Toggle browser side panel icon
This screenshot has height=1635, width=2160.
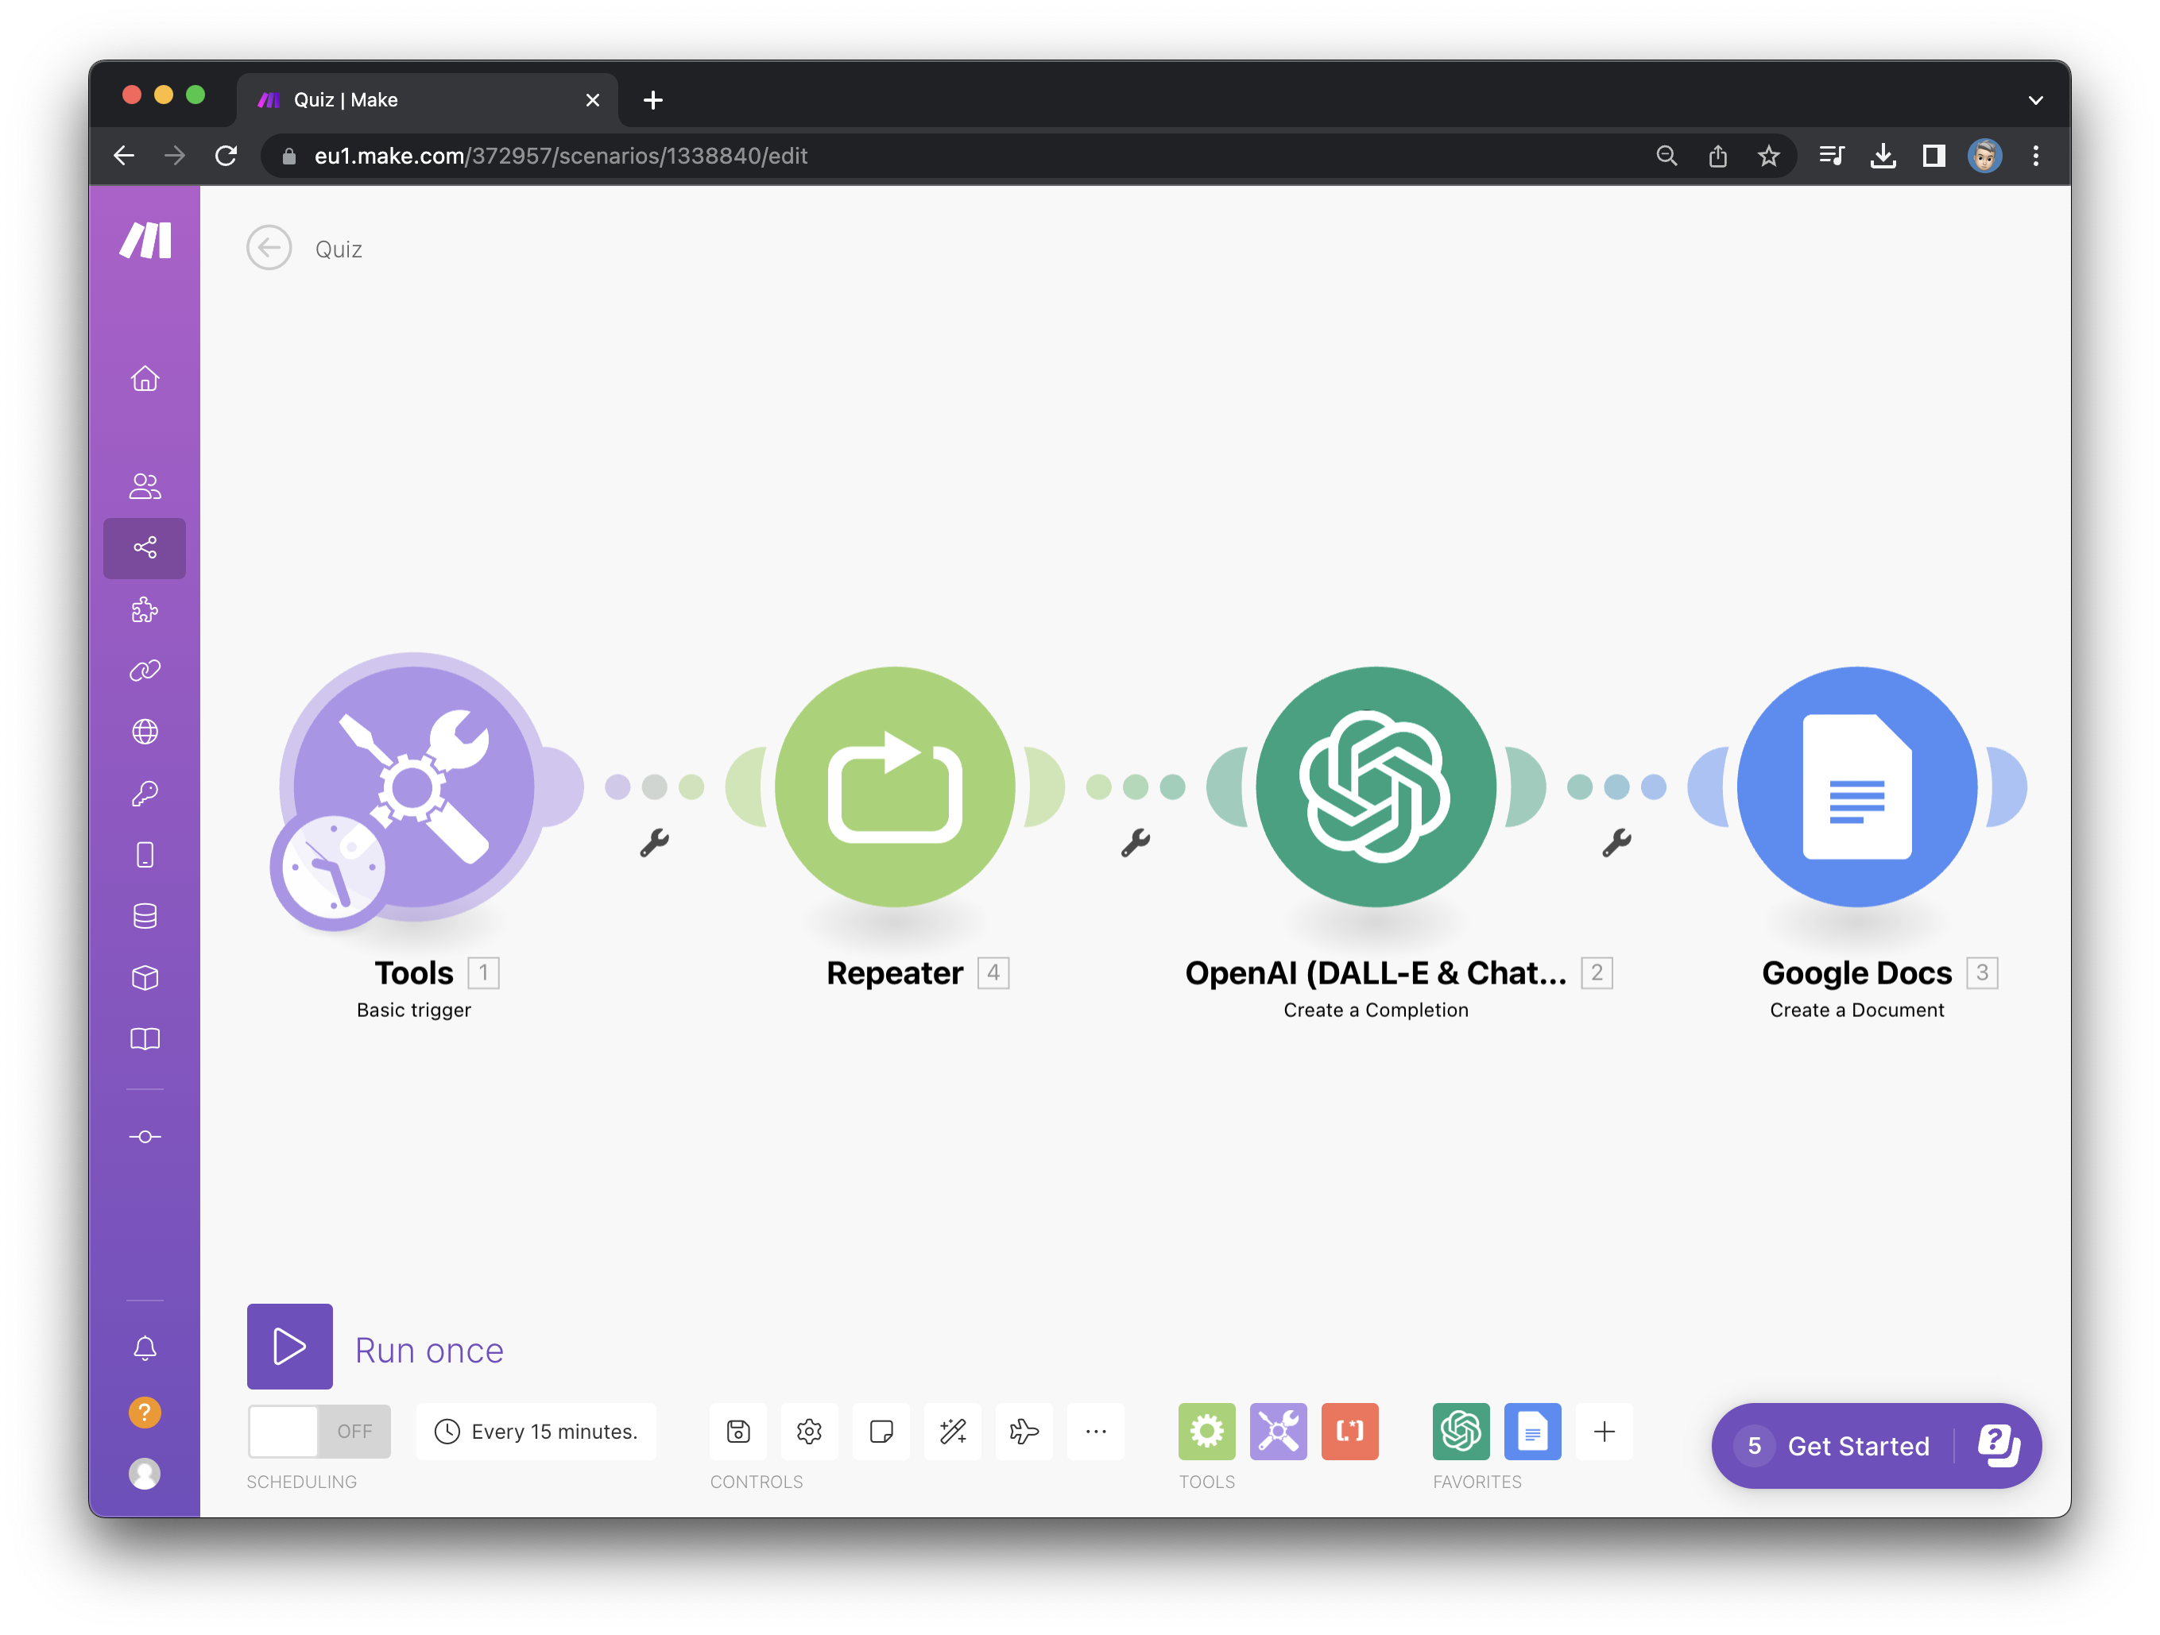point(1934,155)
